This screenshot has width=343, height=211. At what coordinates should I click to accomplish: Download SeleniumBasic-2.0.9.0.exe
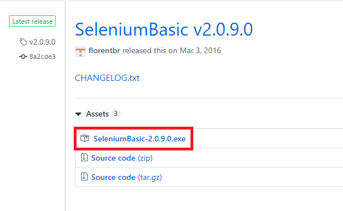coord(139,139)
